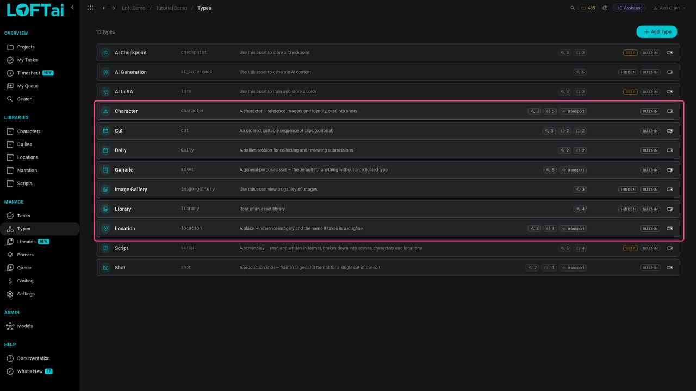This screenshot has width=696, height=391.
Task: Open help question mark icon in top bar
Action: click(x=605, y=8)
